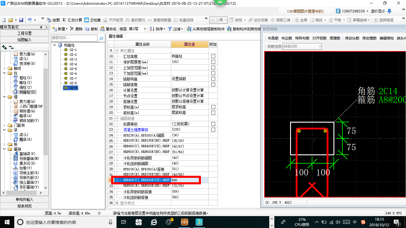
Task: Click 对齐钢筋 in section editor toolbar
Action: pyautogui.click(x=320, y=38)
